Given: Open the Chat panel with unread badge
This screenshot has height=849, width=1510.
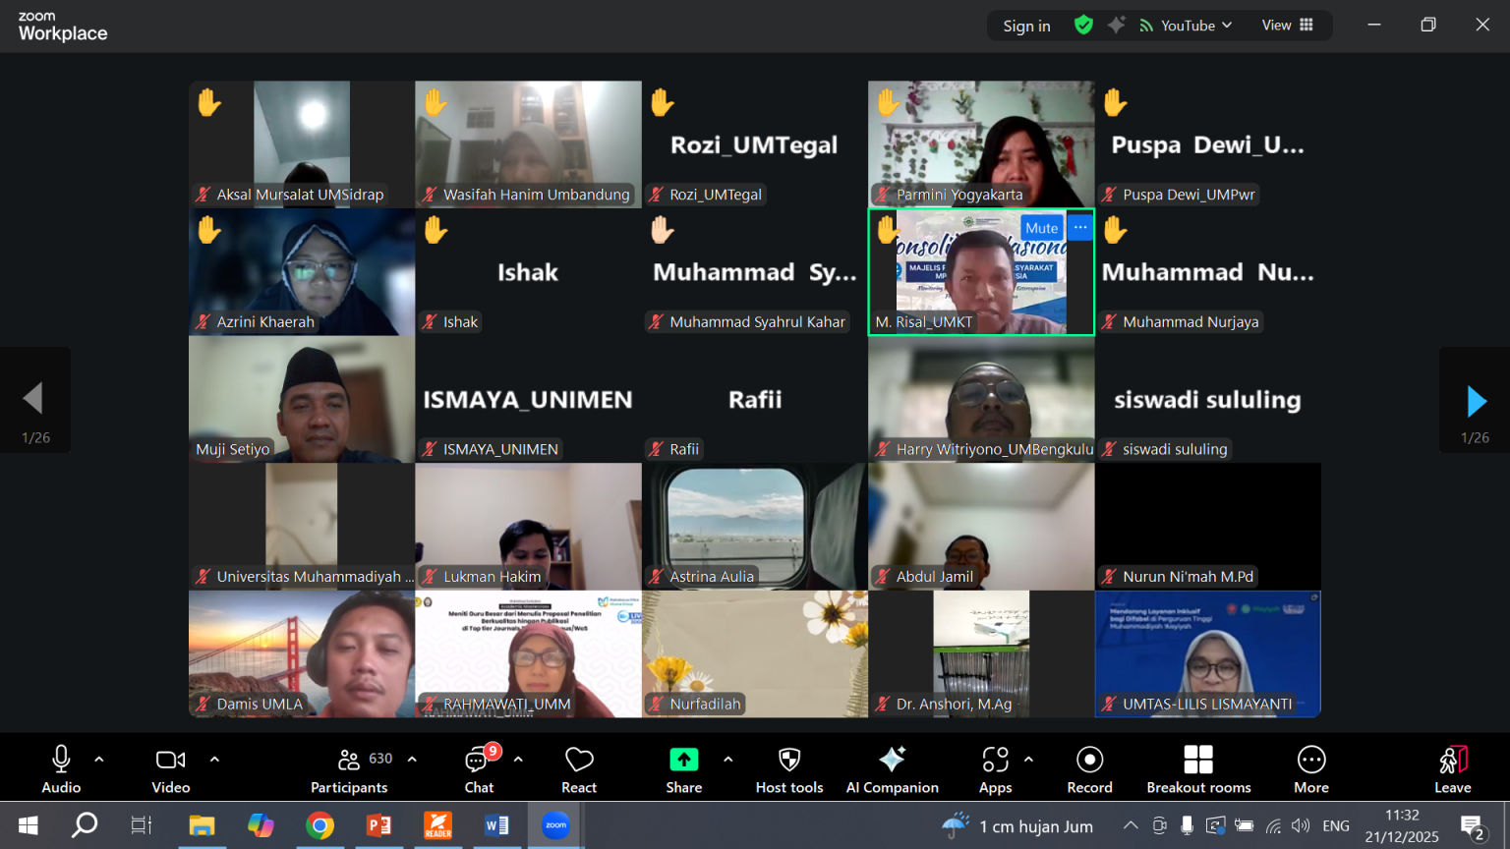Looking at the screenshot, I should pyautogui.click(x=480, y=769).
